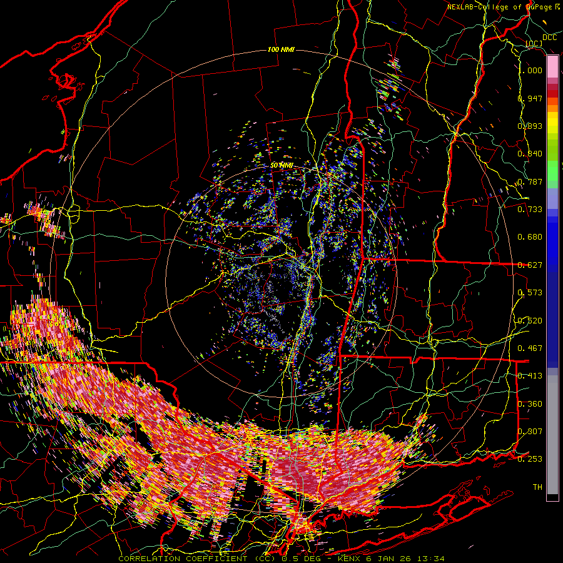Screen dimensions: 563x563
Task: Click the pink segment of color scale
Action: pyautogui.click(x=552, y=66)
